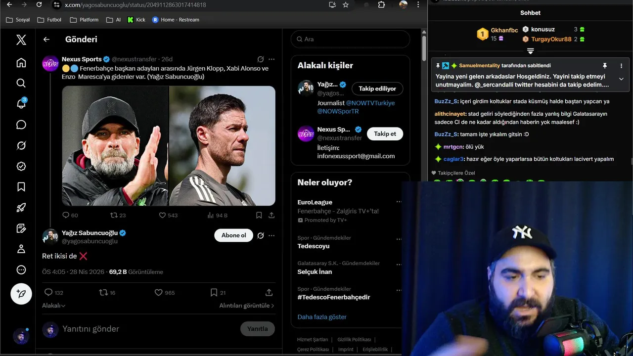The image size is (633, 356).
Task: Open Bookmarks icon in sidebar
Action: (x=21, y=187)
